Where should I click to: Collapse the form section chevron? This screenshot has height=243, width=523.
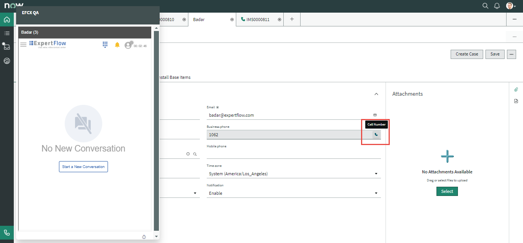(x=376, y=94)
